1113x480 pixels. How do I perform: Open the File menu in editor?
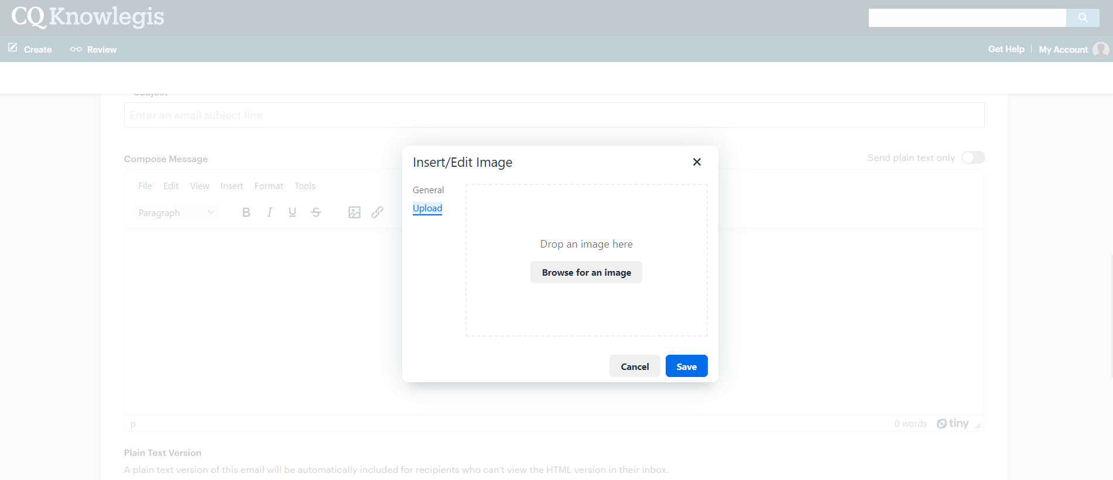tap(145, 186)
